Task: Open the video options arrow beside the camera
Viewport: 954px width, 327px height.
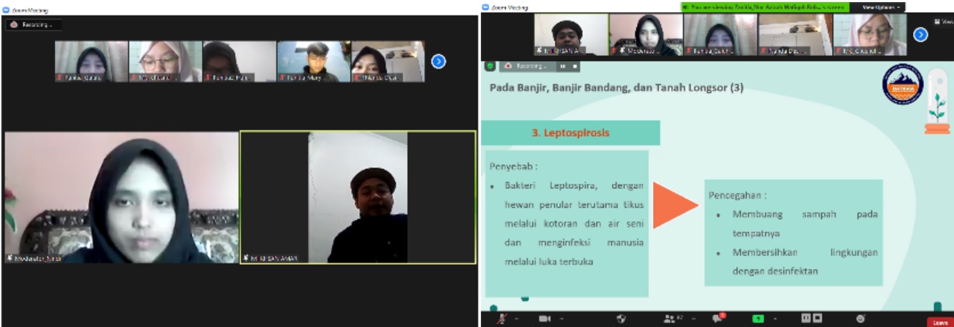Action: click(561, 318)
